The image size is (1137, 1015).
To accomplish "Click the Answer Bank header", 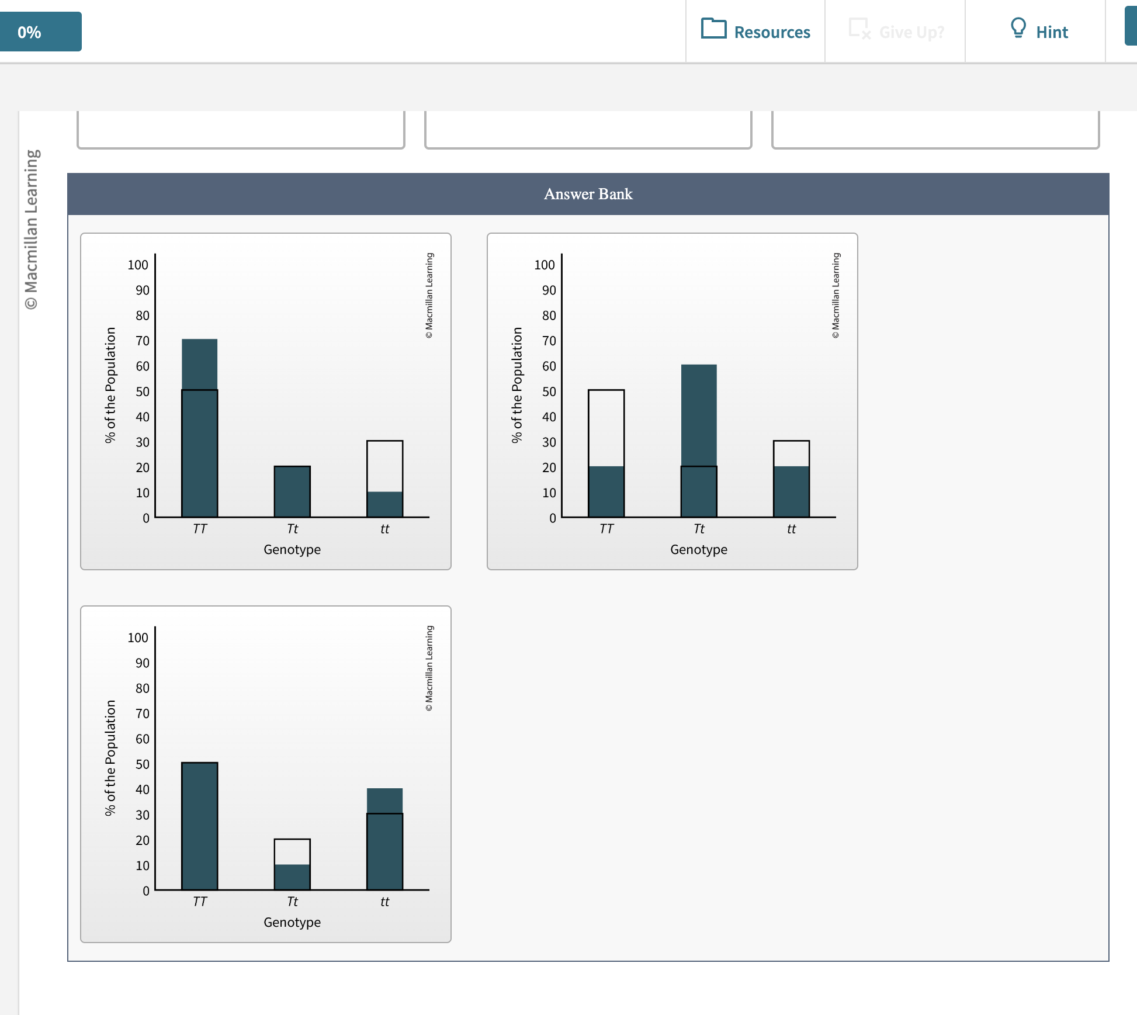I will [x=588, y=194].
